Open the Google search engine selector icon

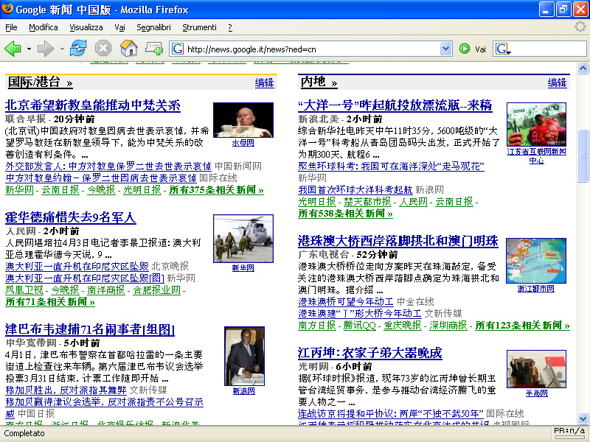pyautogui.click(x=502, y=49)
